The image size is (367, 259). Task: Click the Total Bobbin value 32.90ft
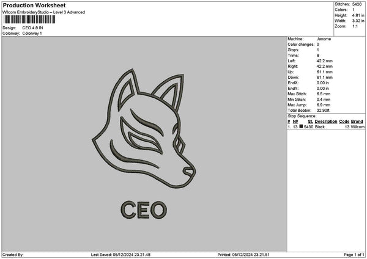(x=323, y=111)
